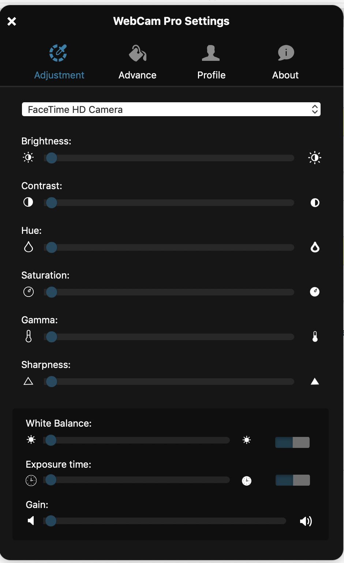Click the filled exposure time clock icon
This screenshot has width=344, height=563.
pyautogui.click(x=247, y=481)
